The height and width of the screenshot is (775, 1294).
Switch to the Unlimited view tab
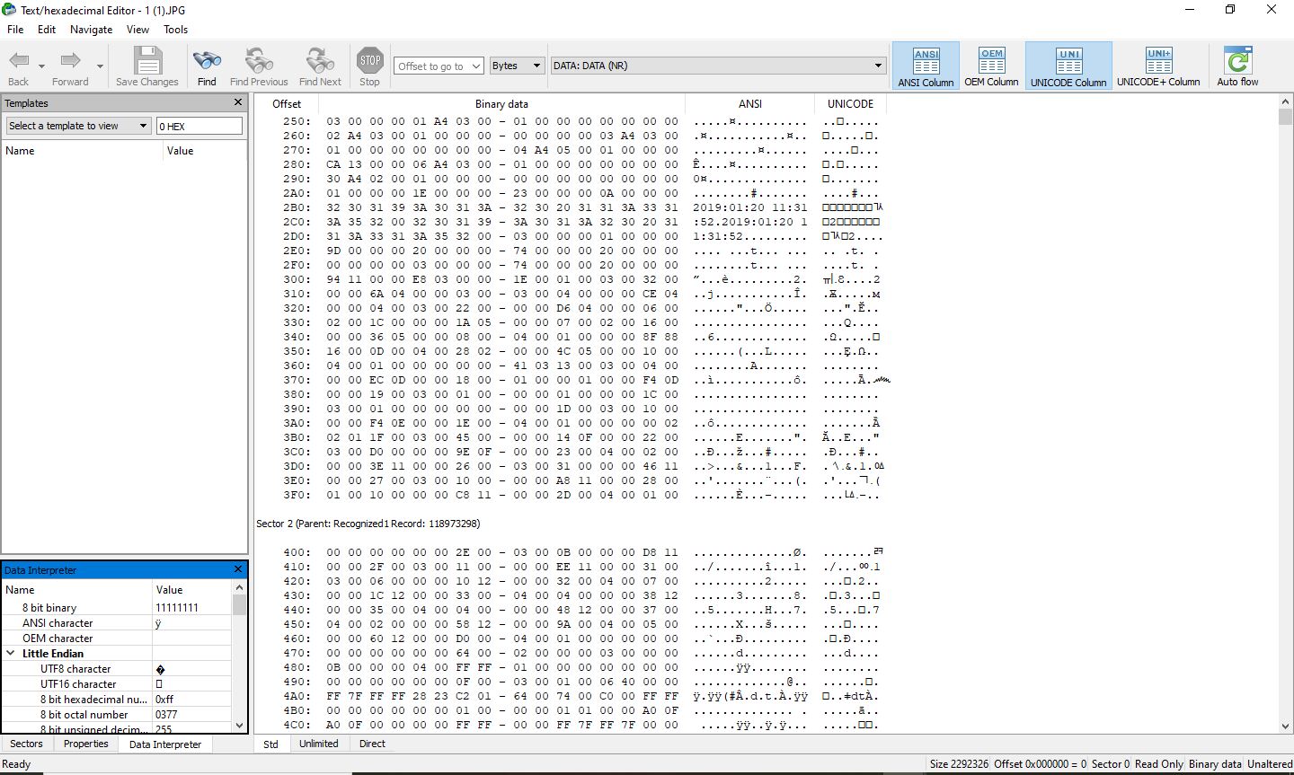[x=319, y=744]
